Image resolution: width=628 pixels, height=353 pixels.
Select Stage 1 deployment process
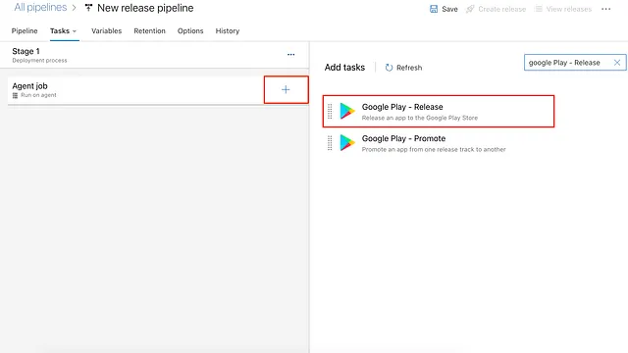pos(154,55)
